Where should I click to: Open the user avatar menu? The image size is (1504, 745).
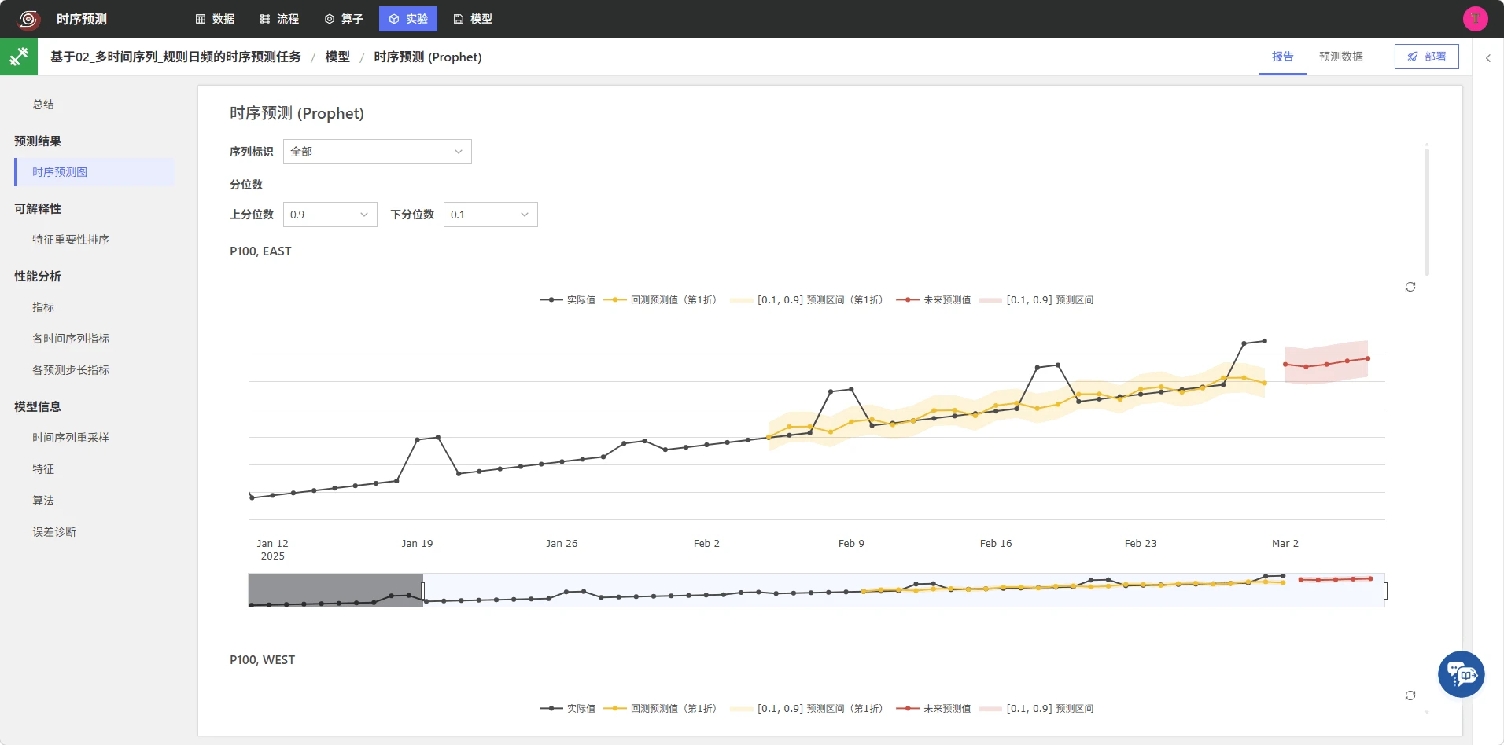tap(1475, 19)
